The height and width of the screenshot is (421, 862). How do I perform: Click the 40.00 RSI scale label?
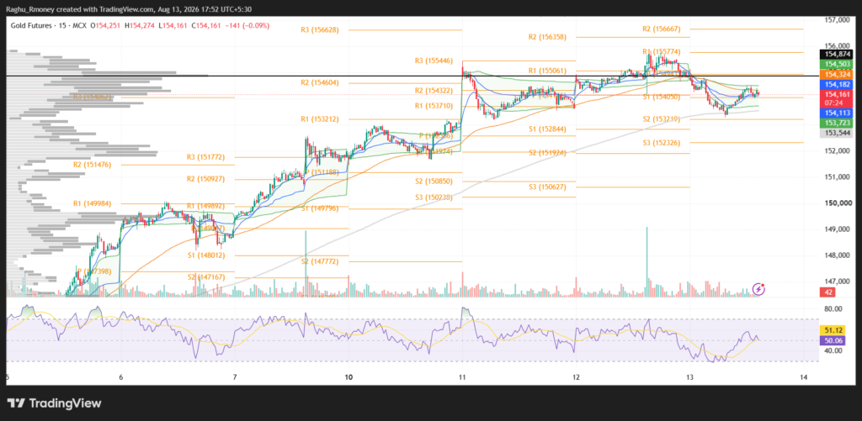pos(833,350)
